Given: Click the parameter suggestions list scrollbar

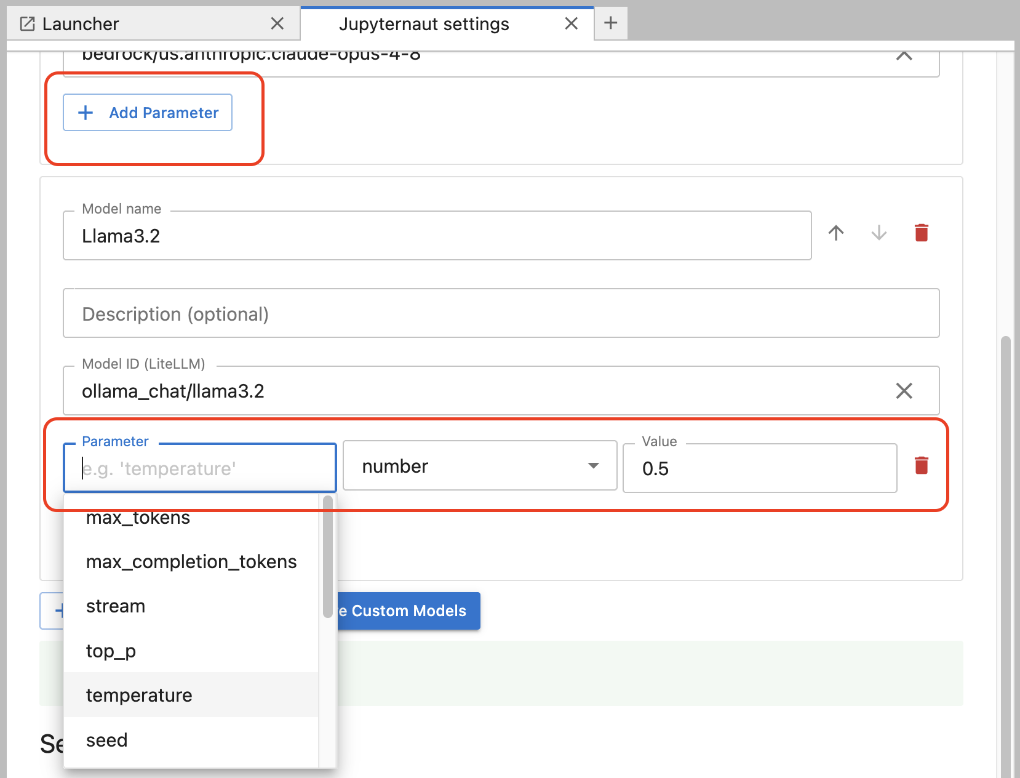Looking at the screenshot, I should 327,557.
